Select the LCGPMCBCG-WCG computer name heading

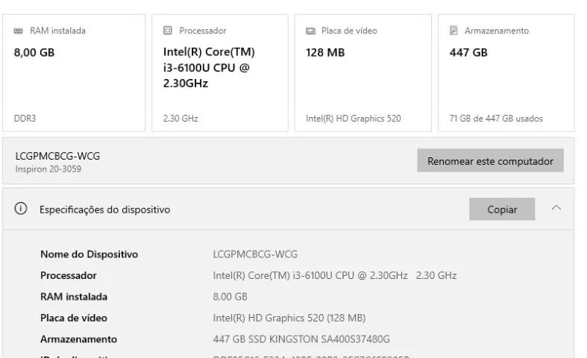pyautogui.click(x=57, y=156)
